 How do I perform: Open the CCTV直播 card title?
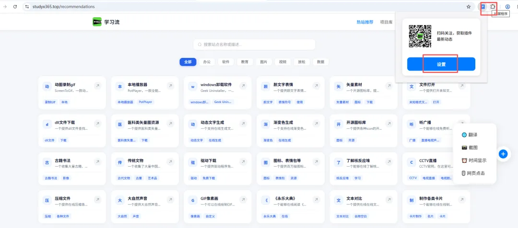click(428, 160)
